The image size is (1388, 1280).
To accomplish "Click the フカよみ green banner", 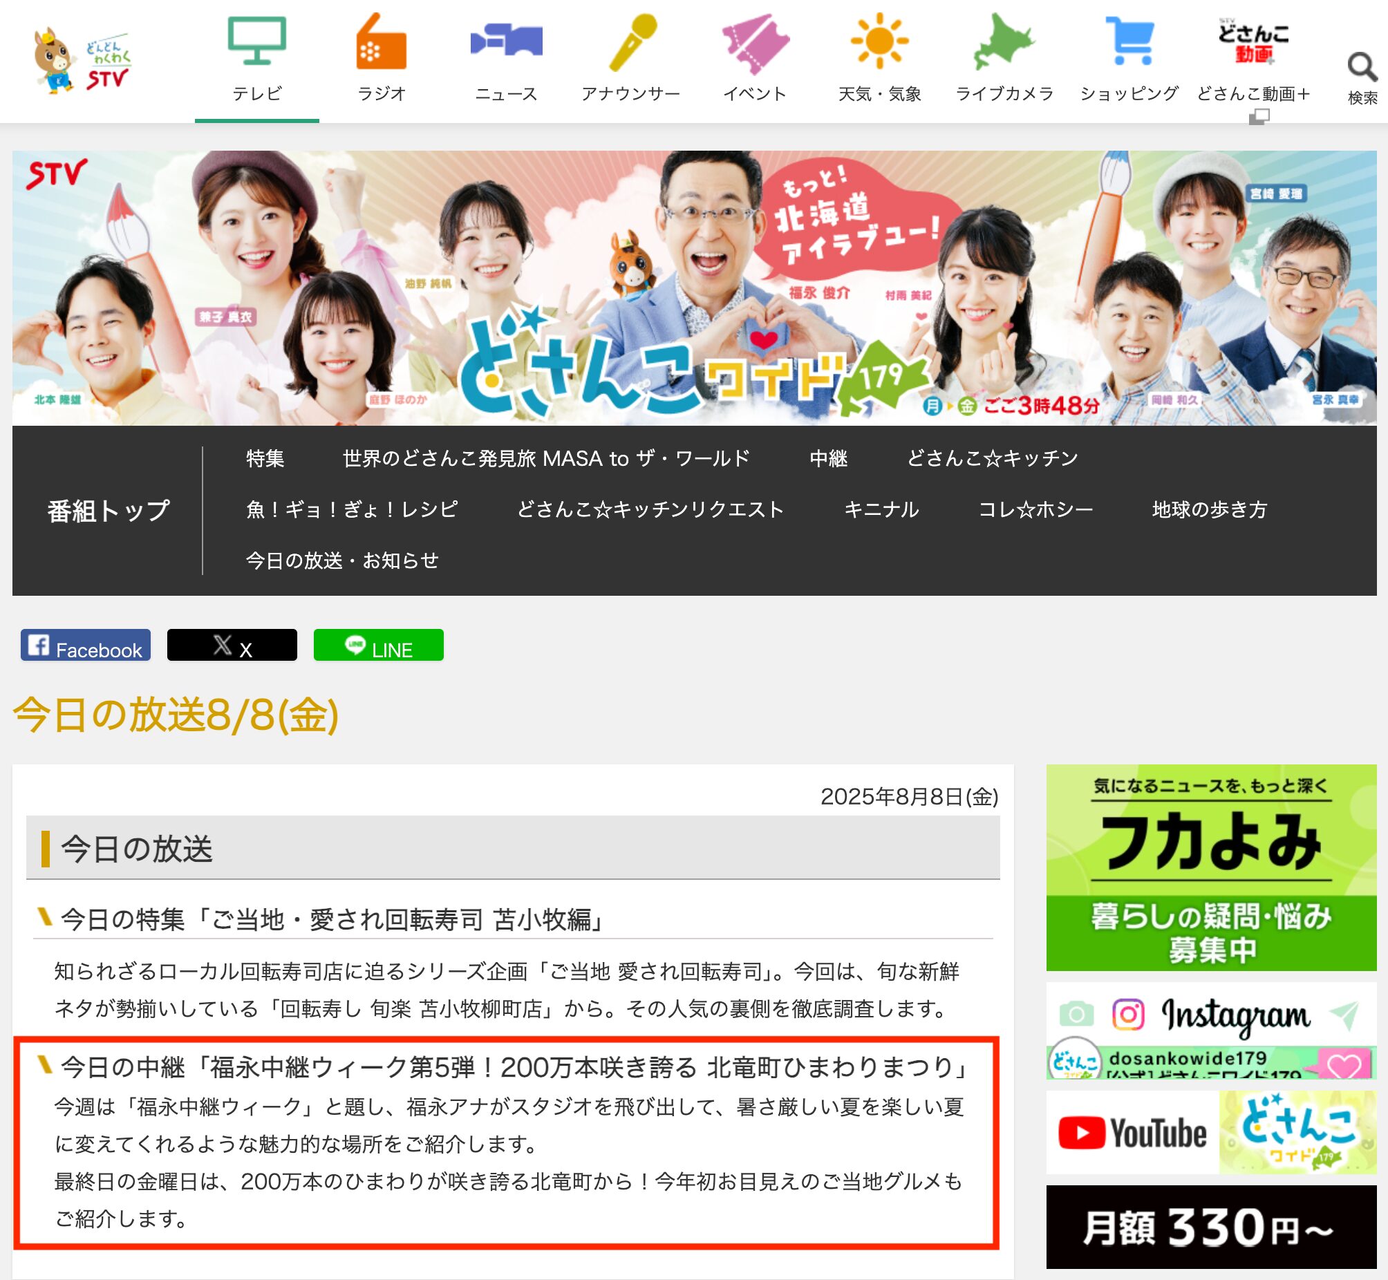I will click(1210, 867).
